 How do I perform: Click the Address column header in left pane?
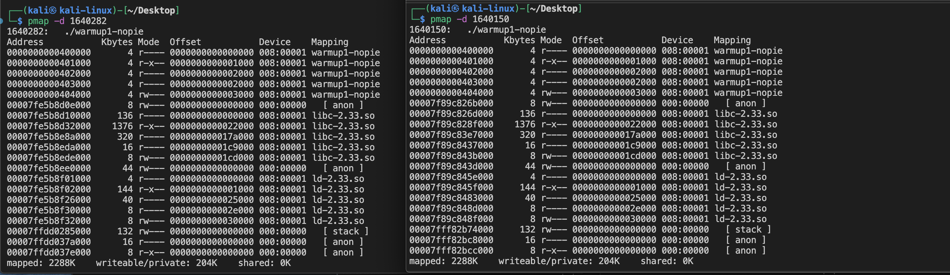(x=25, y=42)
